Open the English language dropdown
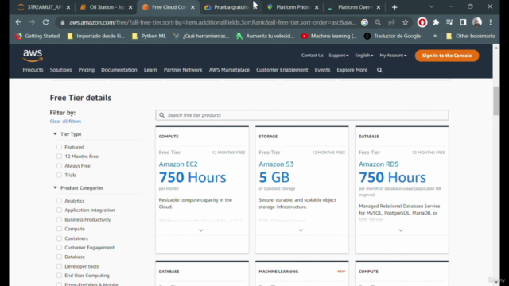 (364, 56)
